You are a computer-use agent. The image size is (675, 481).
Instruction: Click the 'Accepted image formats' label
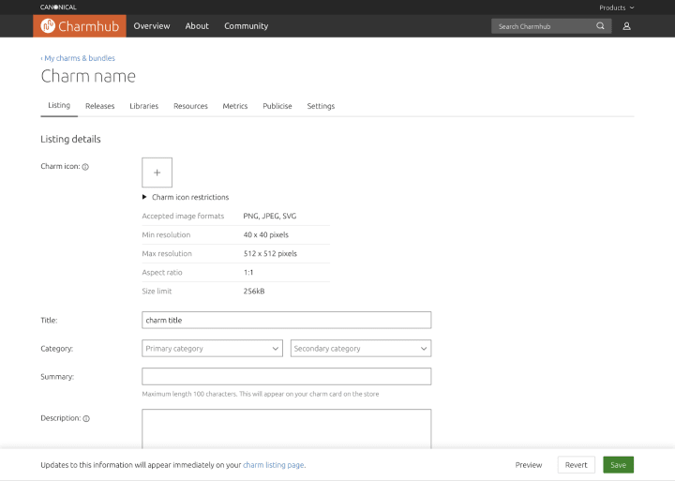tap(183, 217)
